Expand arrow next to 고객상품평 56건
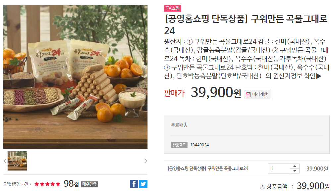 [x=30, y=184]
